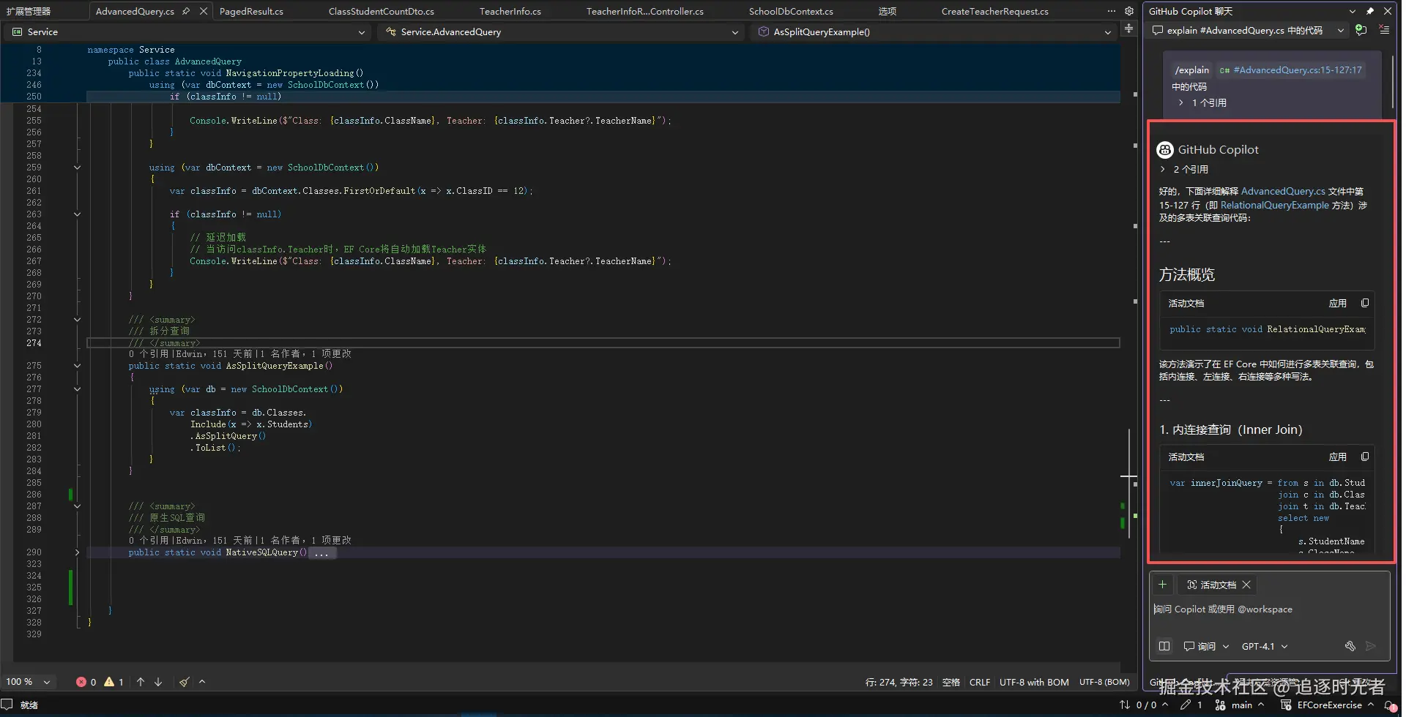The height and width of the screenshot is (717, 1406).
Task: Expand the 2 个引用 references list
Action: click(x=1162, y=169)
